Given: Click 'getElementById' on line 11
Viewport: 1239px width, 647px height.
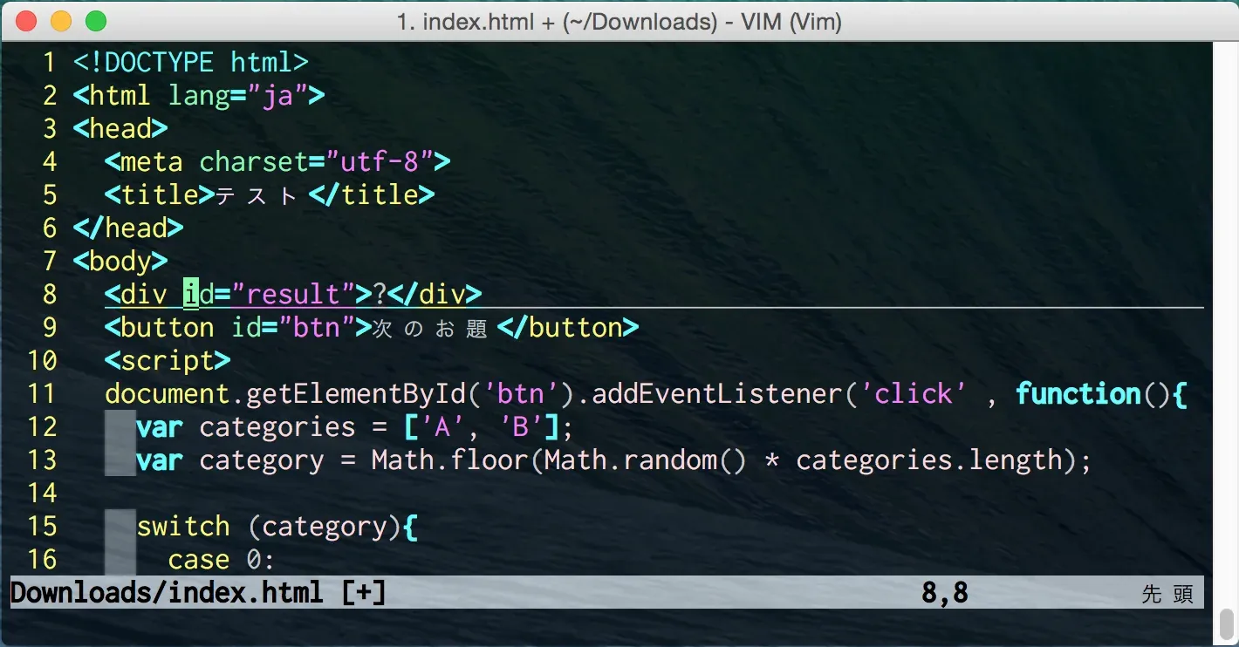Looking at the screenshot, I should (356, 394).
